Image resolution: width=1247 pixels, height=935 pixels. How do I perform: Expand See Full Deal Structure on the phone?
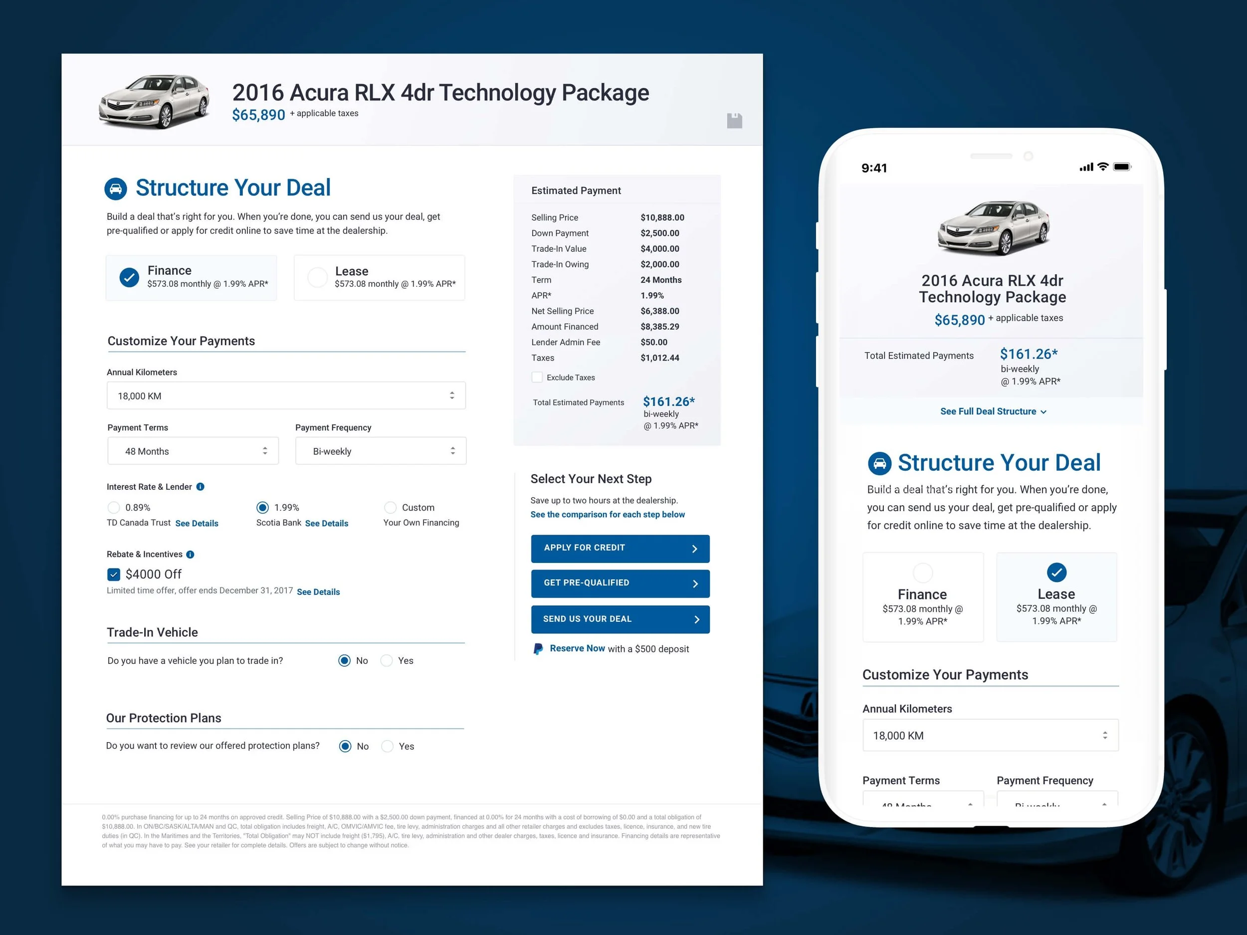pyautogui.click(x=993, y=411)
